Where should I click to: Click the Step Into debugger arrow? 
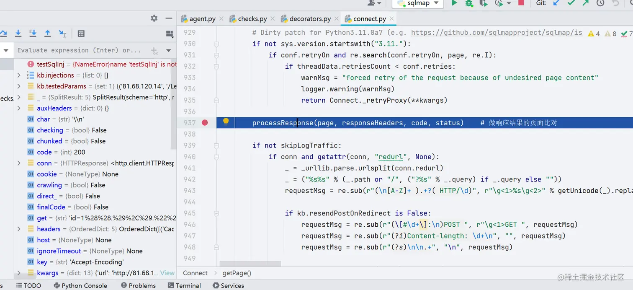point(18,34)
